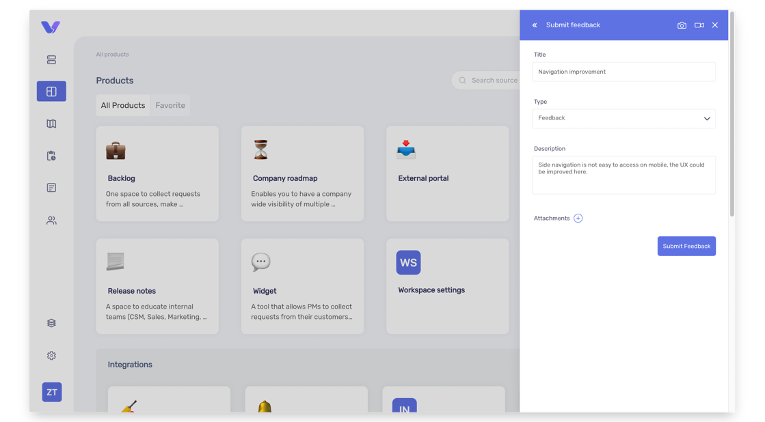The image size is (765, 422).
Task: Open the clipboard clock icon in sidebar
Action: tap(51, 156)
